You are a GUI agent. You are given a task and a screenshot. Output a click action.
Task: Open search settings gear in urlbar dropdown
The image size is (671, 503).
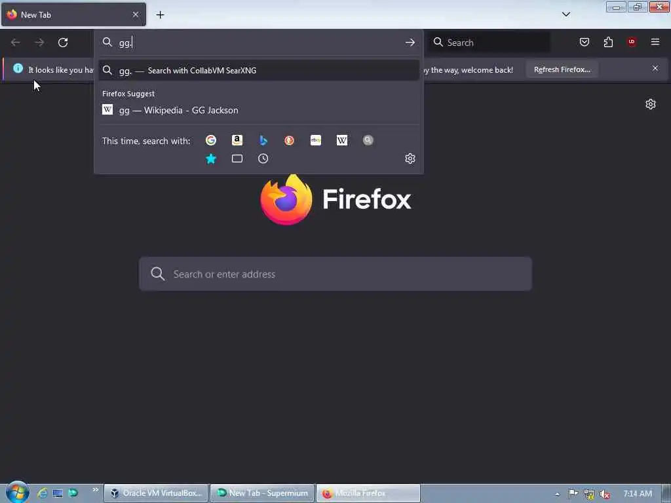point(410,158)
